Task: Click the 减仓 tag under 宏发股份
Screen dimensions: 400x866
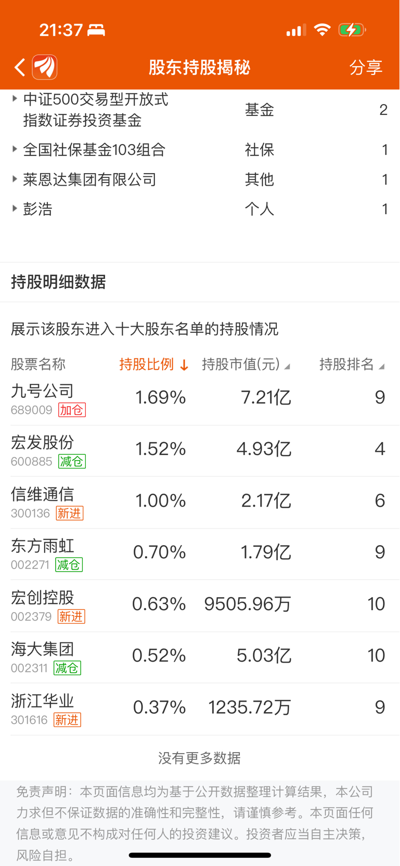Action: (x=72, y=461)
